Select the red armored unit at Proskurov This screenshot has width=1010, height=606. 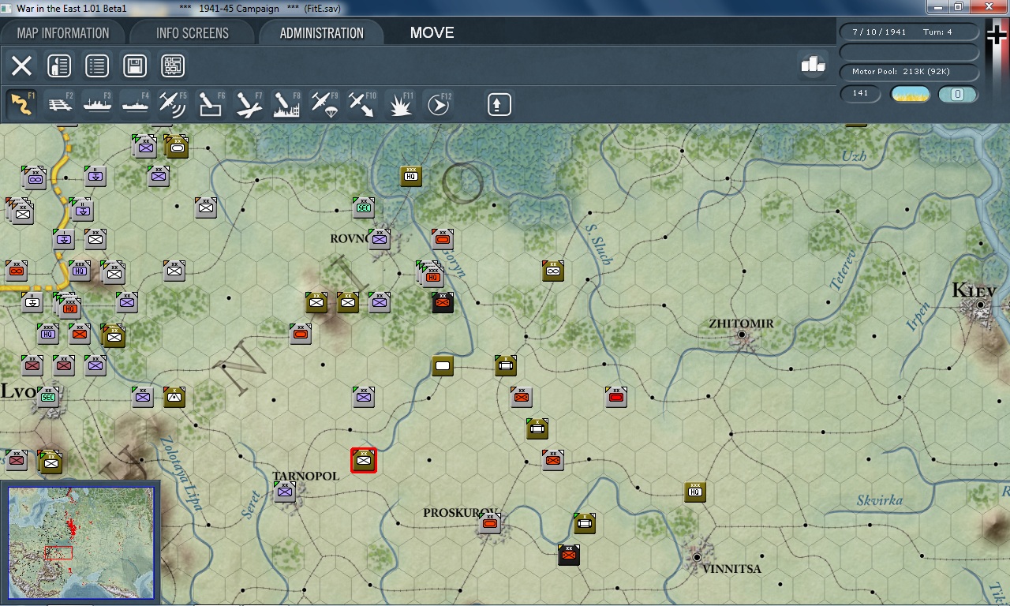tap(490, 522)
